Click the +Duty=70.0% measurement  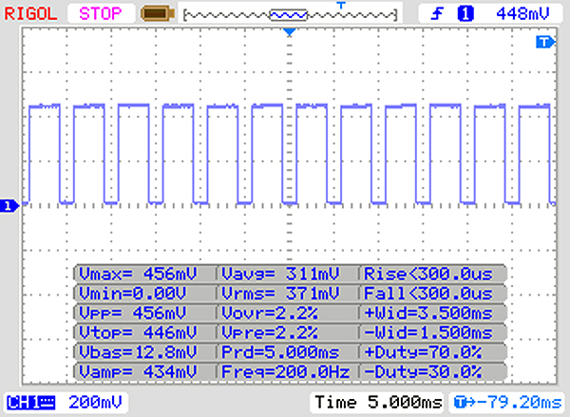(423, 351)
